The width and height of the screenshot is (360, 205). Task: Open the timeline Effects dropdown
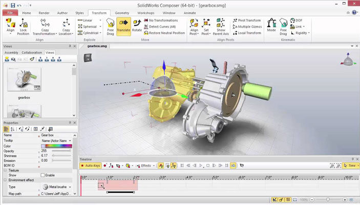[x=154, y=166]
